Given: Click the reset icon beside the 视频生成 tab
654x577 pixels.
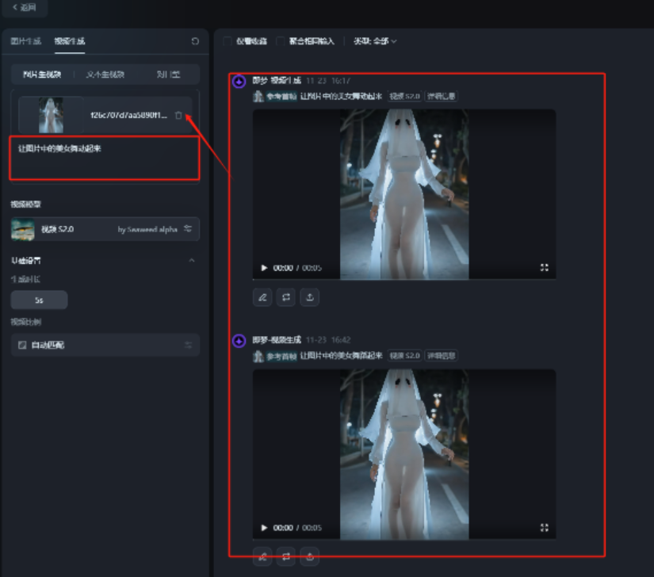Looking at the screenshot, I should 195,41.
